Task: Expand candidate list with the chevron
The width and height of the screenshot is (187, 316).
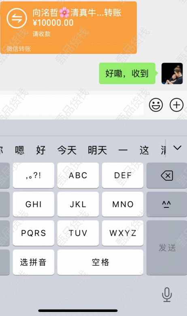Action: coord(177,148)
